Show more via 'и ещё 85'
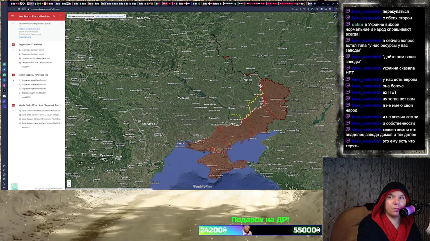This screenshot has width=430, height=241. click(x=26, y=128)
